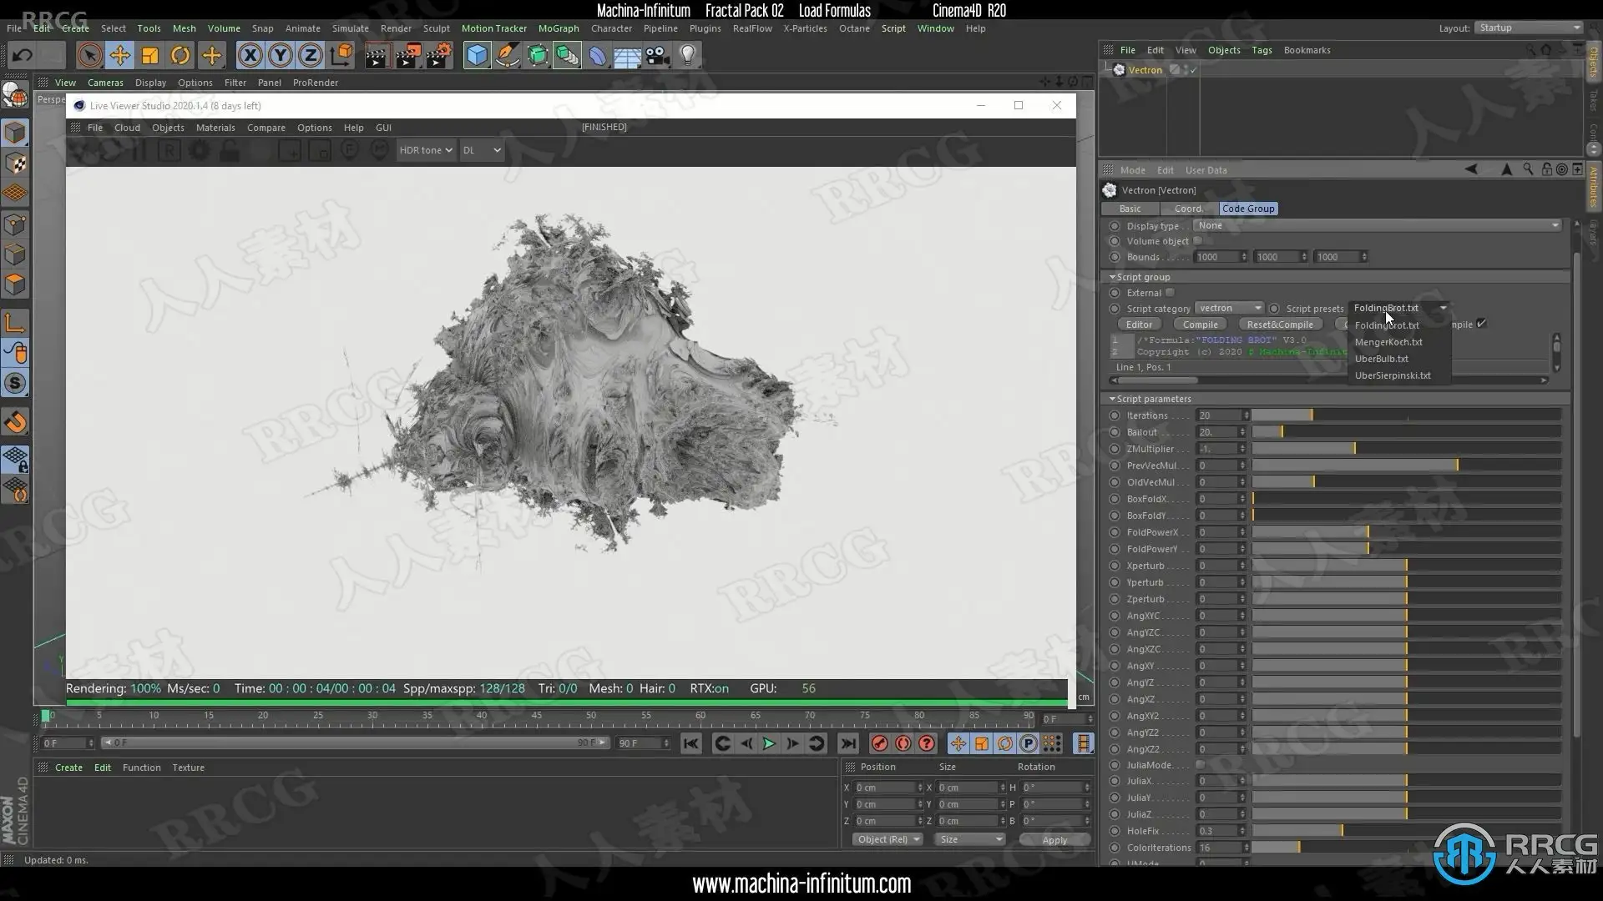The height and width of the screenshot is (901, 1603).
Task: Switch to the Coord tab
Action: (x=1187, y=209)
